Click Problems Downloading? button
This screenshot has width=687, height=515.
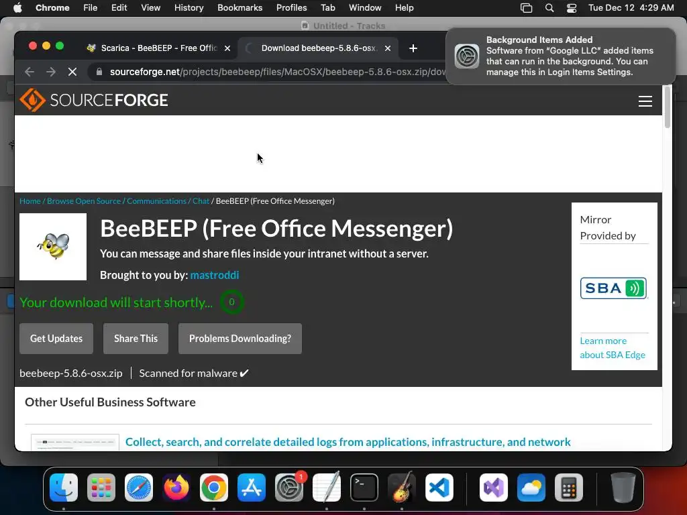click(x=240, y=339)
